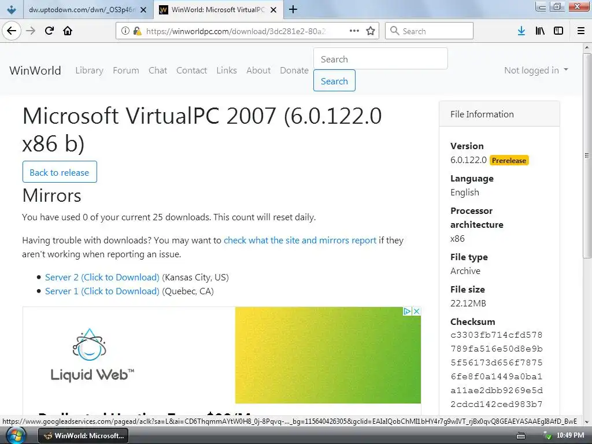Open the browser home page
The height and width of the screenshot is (444, 592).
(x=68, y=31)
